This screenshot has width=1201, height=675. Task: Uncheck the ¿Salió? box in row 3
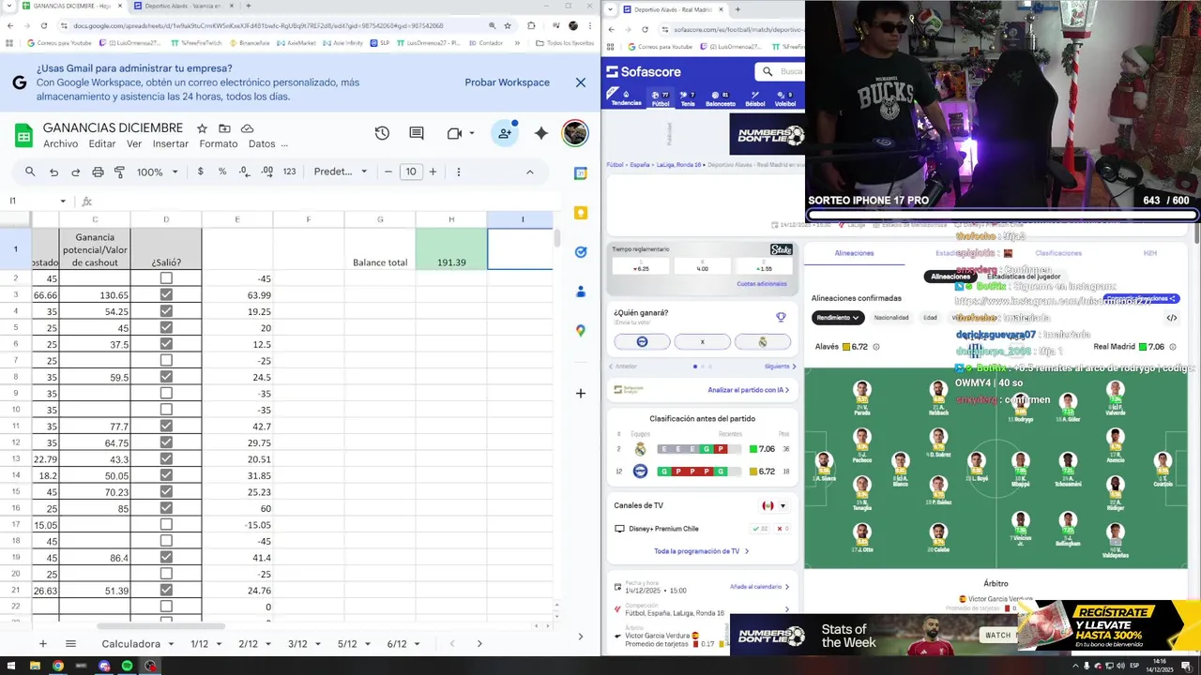[x=166, y=295]
